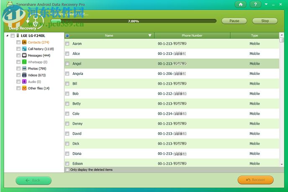Select the David contact name
Image resolution: width=288 pixels, height=192 pixels.
[x=77, y=133]
